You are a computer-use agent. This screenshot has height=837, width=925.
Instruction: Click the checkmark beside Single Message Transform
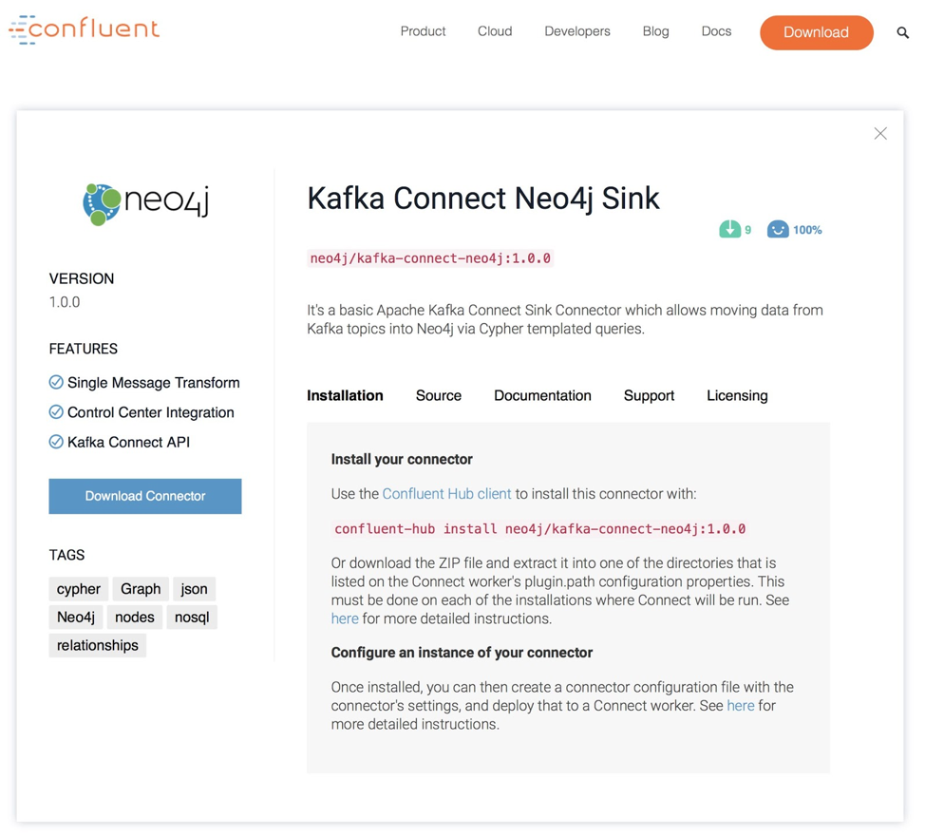coord(56,383)
